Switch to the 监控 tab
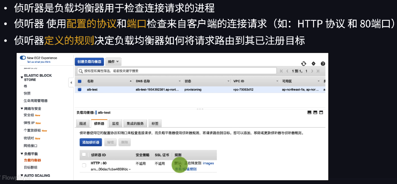This screenshot has height=184, width=397. 115,123
